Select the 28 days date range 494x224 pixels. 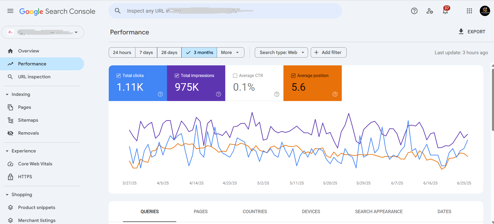pos(169,52)
